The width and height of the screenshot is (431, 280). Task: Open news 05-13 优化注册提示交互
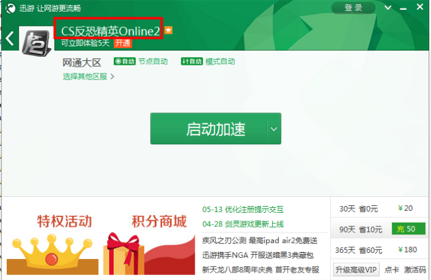(x=243, y=210)
